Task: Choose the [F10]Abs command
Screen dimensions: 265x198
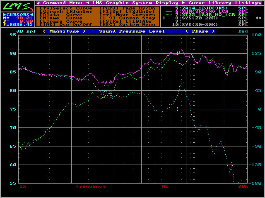Action: [139, 21]
